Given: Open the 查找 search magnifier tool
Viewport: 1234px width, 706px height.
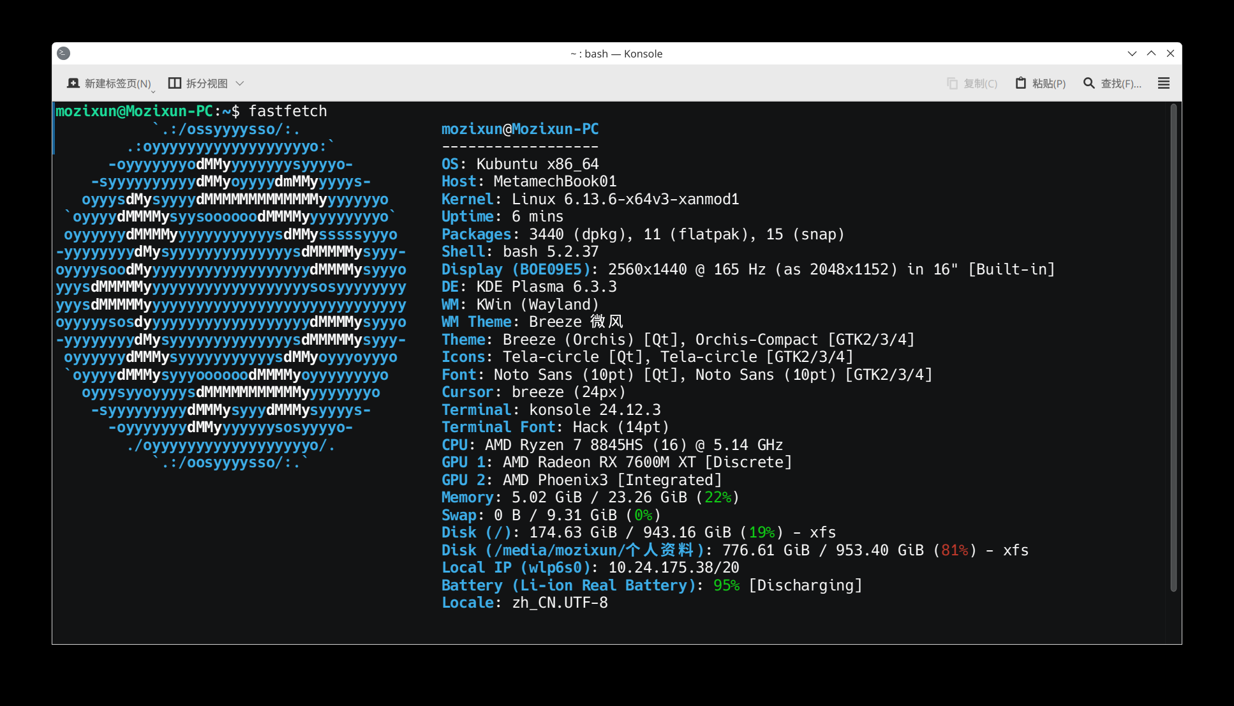Looking at the screenshot, I should [1089, 83].
